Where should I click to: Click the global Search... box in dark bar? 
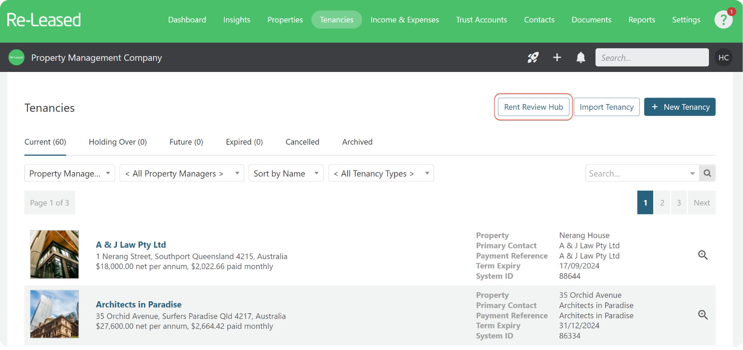652,58
